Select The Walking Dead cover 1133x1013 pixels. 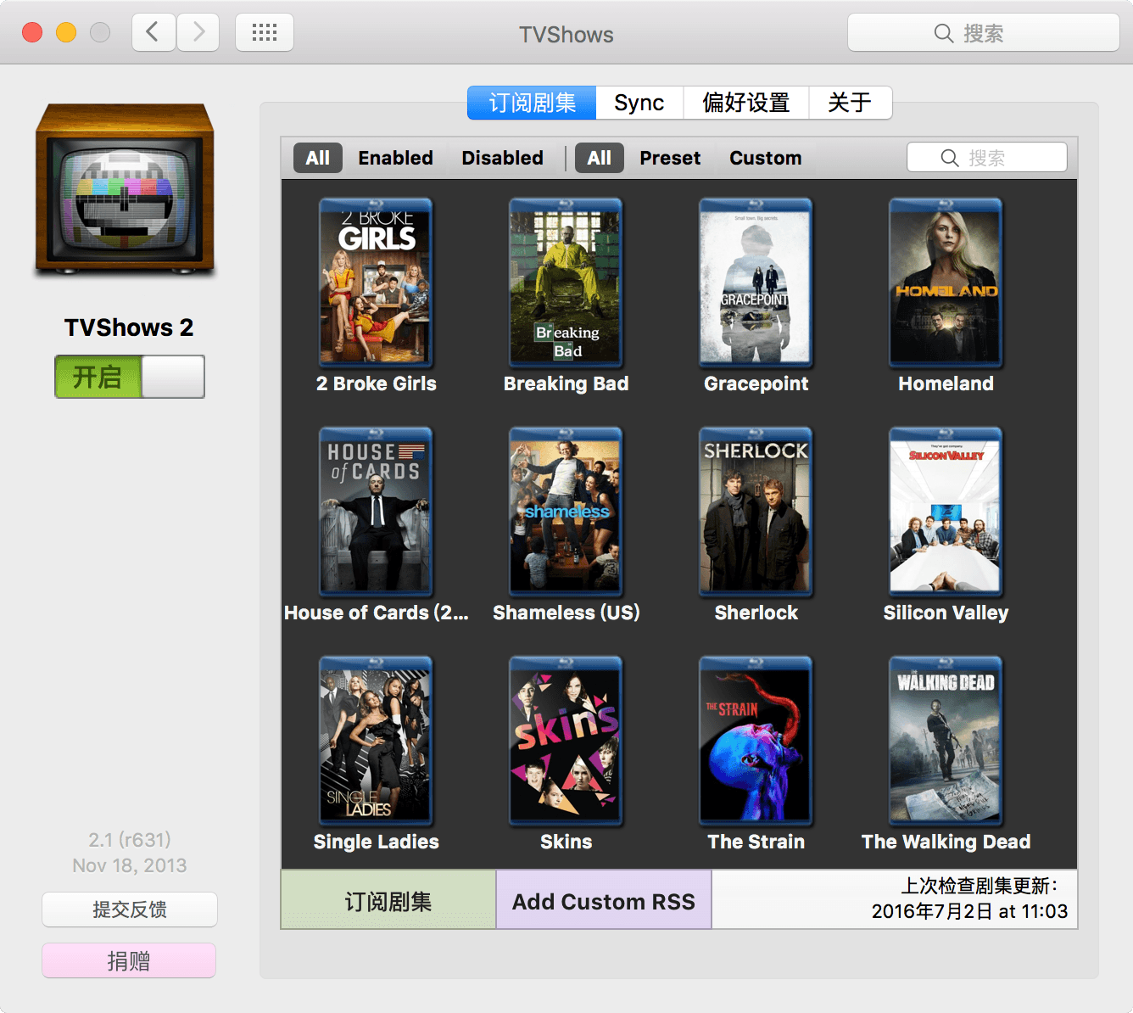(x=946, y=741)
